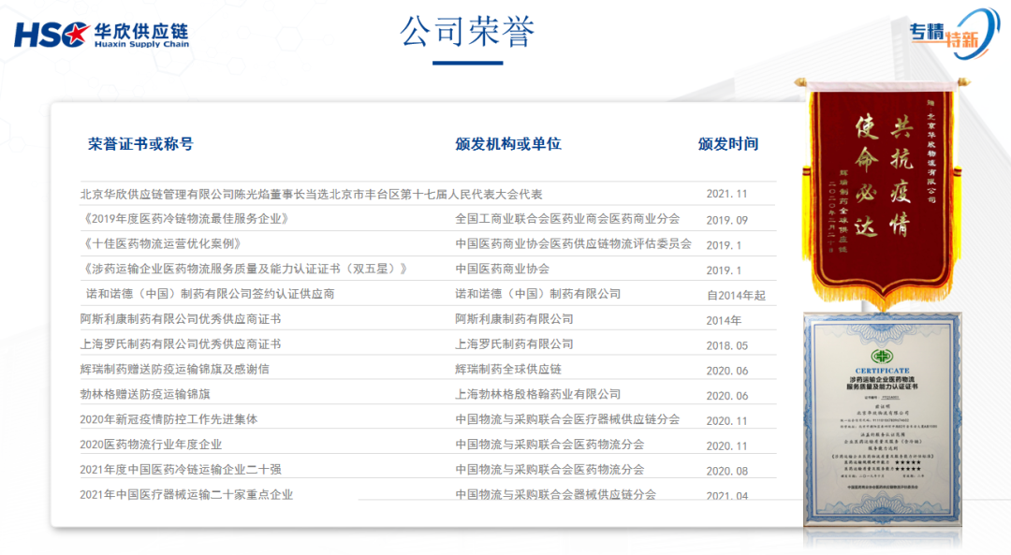The width and height of the screenshot is (1011, 555).
Task: Click the date 2019.09
Action: [x=726, y=220]
